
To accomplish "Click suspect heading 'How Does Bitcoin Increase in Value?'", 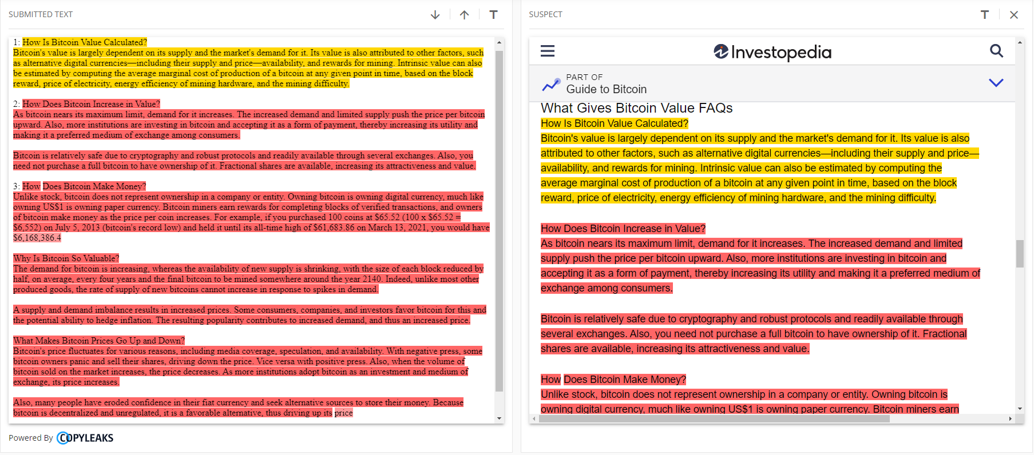I will (623, 229).
